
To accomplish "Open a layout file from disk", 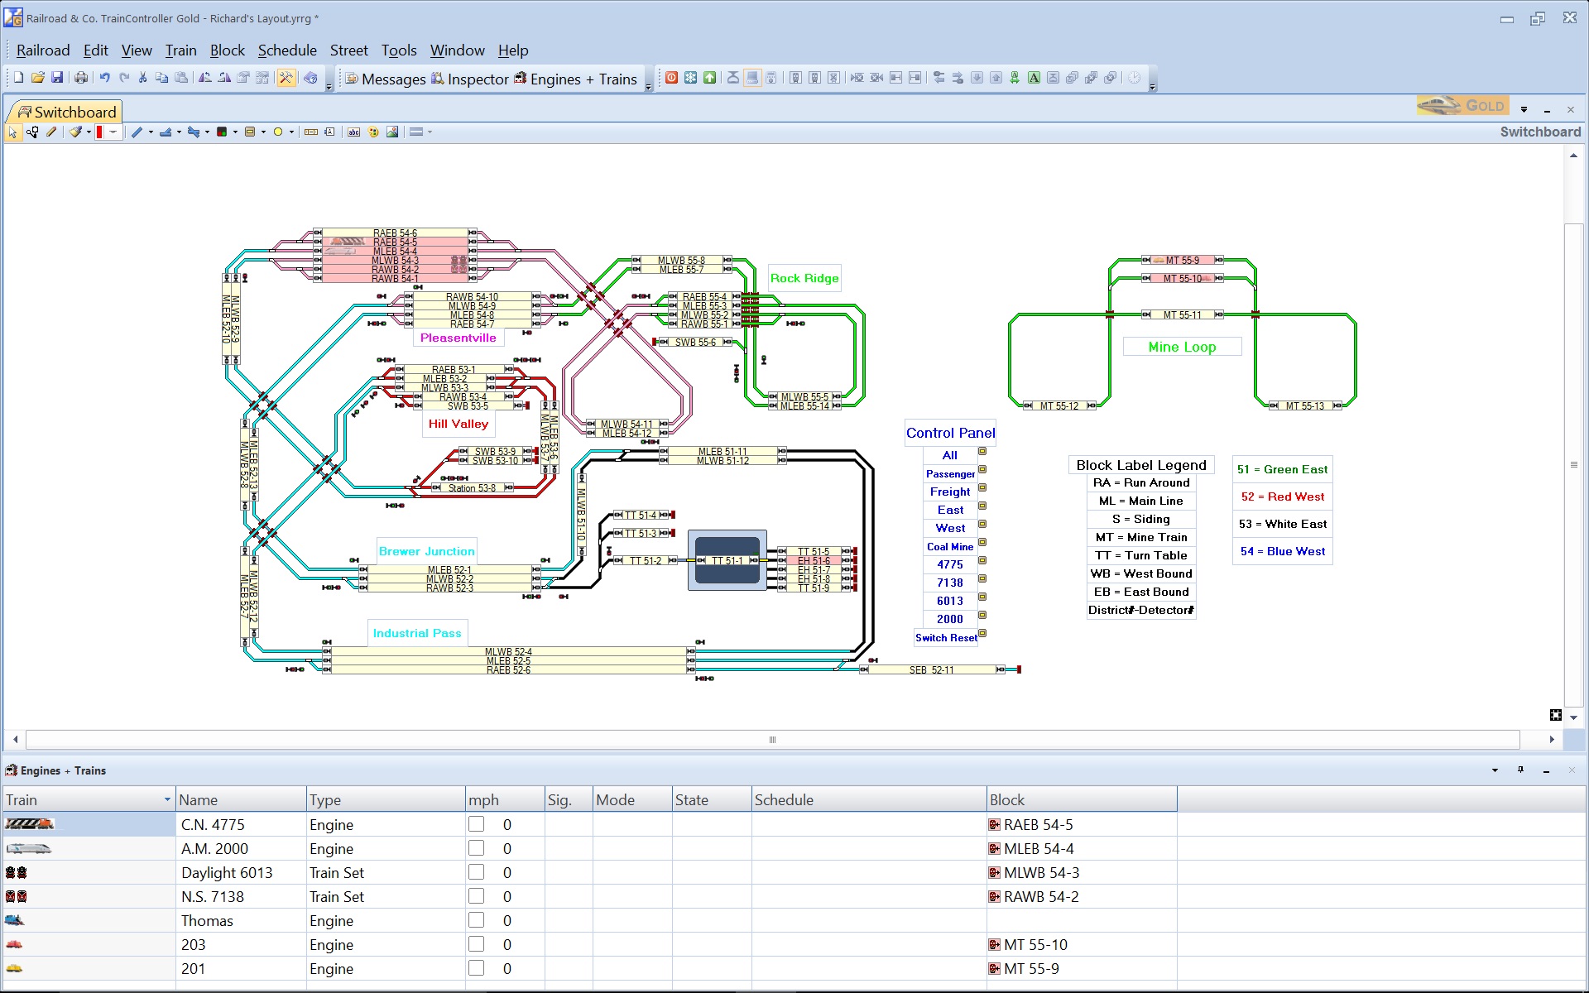I will (37, 78).
